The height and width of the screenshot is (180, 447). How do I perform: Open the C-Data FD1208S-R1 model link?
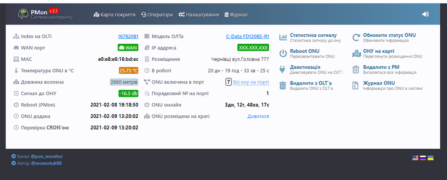pos(247,36)
